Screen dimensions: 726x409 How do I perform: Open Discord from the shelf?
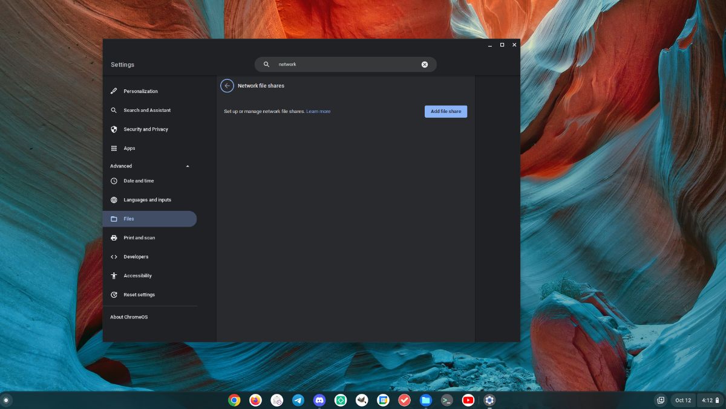coord(319,400)
